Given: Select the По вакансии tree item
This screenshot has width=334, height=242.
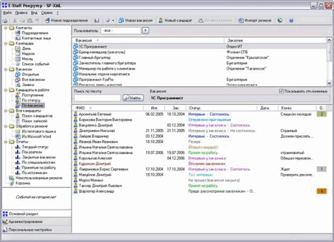Looking at the screenshot, I should (x=33, y=106).
